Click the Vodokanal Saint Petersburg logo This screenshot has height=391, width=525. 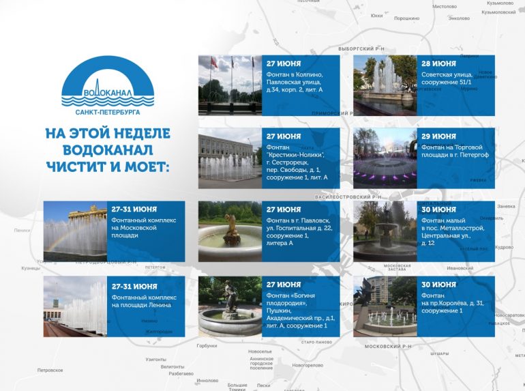[108, 86]
